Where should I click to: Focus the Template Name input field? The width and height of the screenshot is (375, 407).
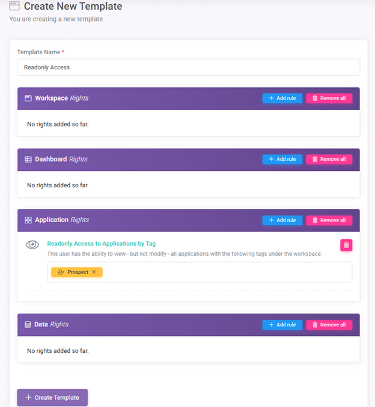point(188,67)
